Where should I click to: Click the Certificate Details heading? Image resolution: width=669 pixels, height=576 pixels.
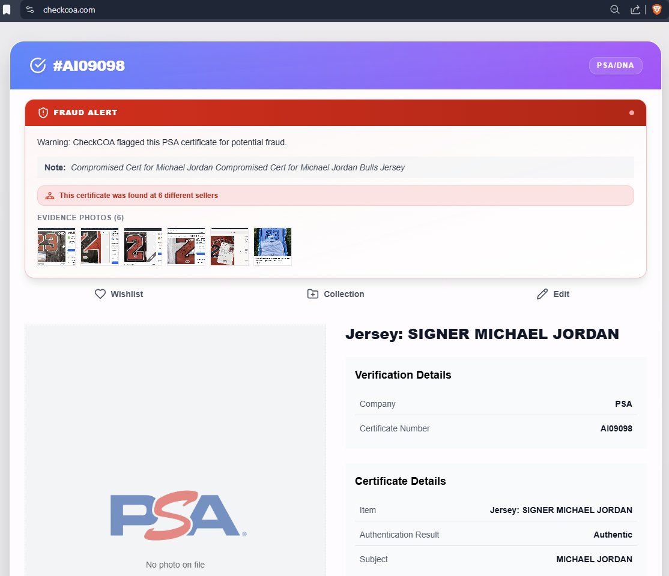(x=400, y=481)
